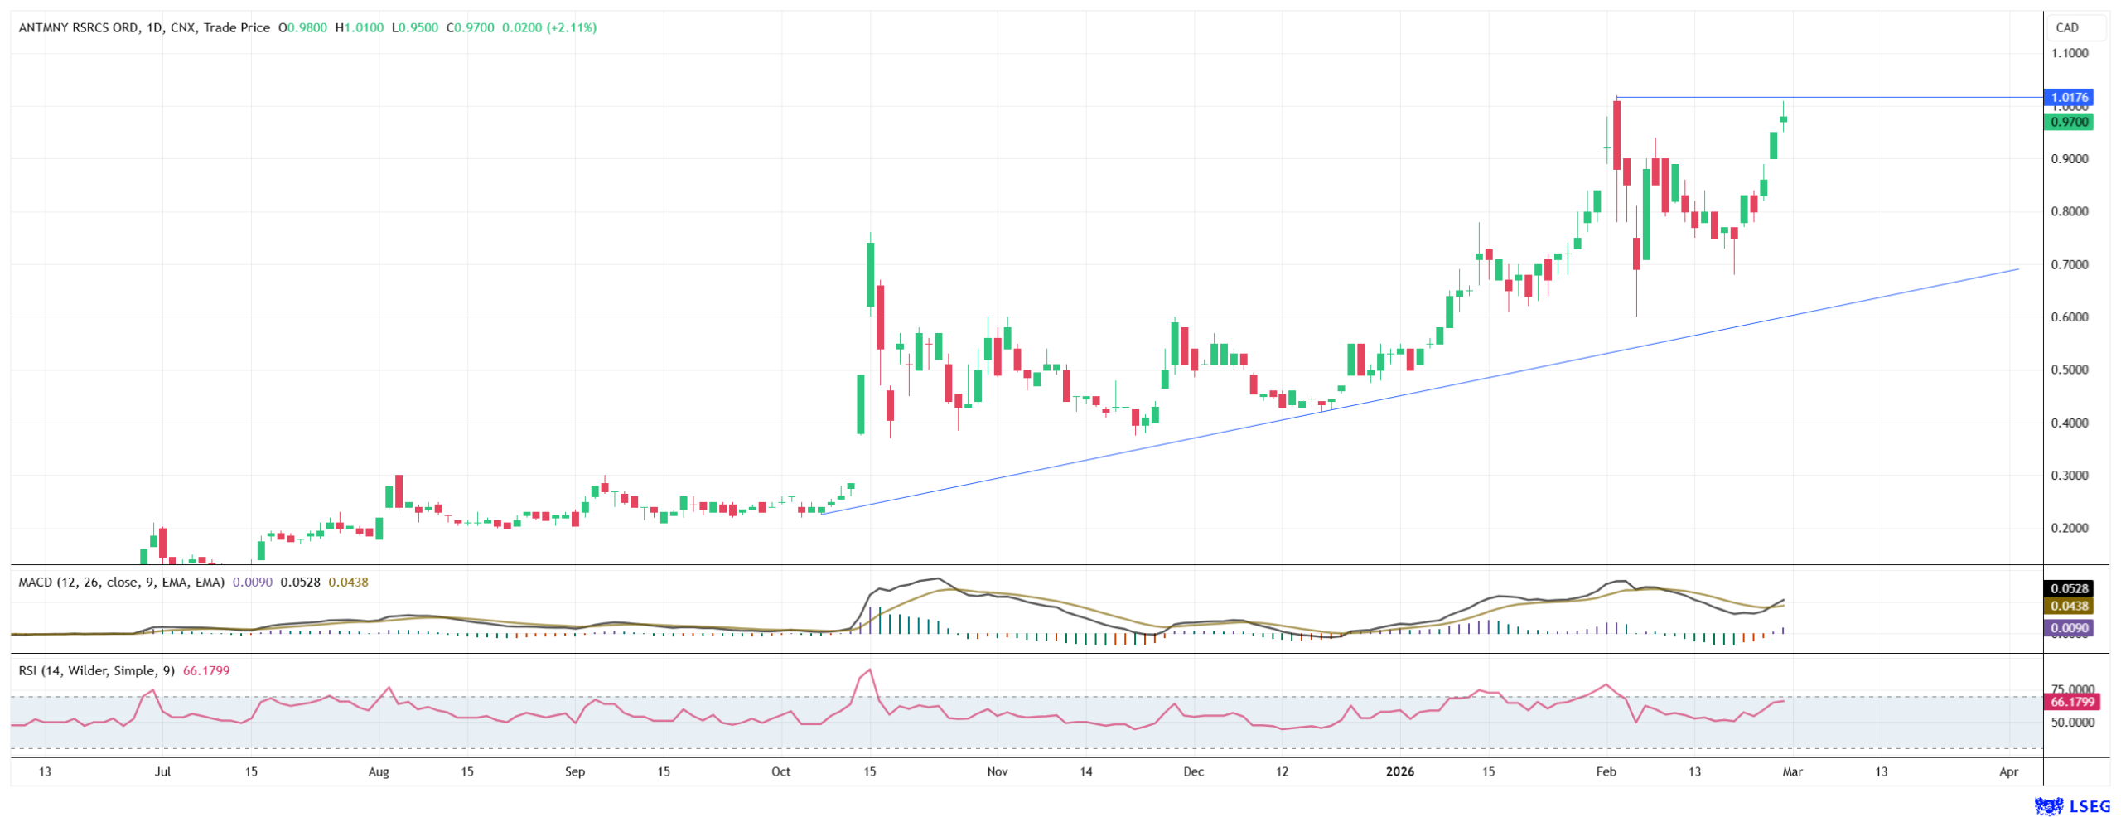Screen dimensions: 2121x817
Task: Click the MACD indicator legend title
Action: point(121,582)
